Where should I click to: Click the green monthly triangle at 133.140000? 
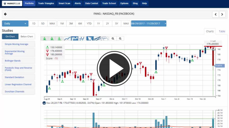coord(47,47)
